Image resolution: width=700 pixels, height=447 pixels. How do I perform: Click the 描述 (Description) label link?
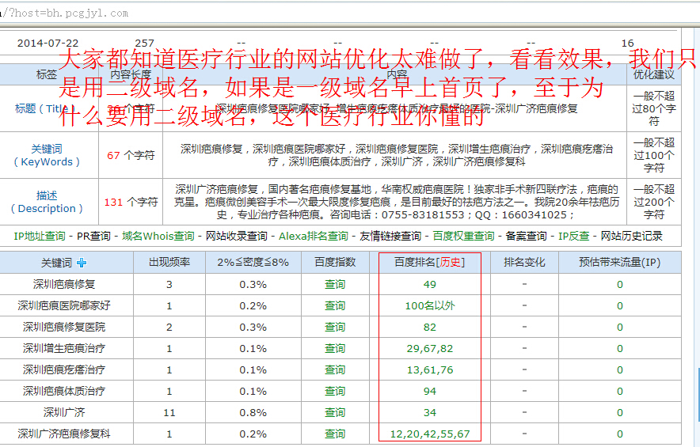[47, 202]
